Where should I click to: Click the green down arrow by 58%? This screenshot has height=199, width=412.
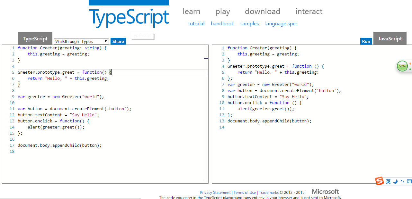coord(410,69)
